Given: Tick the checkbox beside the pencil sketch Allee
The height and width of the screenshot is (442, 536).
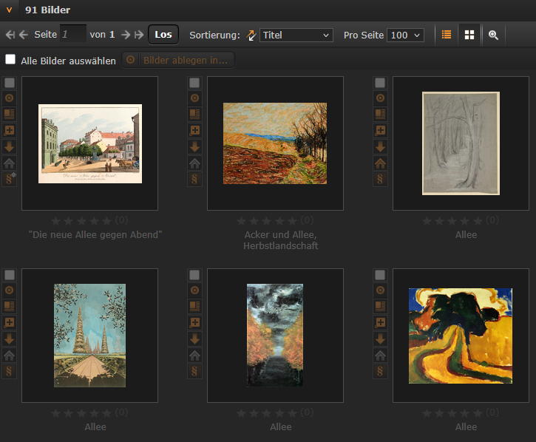Looking at the screenshot, I should (380, 82).
